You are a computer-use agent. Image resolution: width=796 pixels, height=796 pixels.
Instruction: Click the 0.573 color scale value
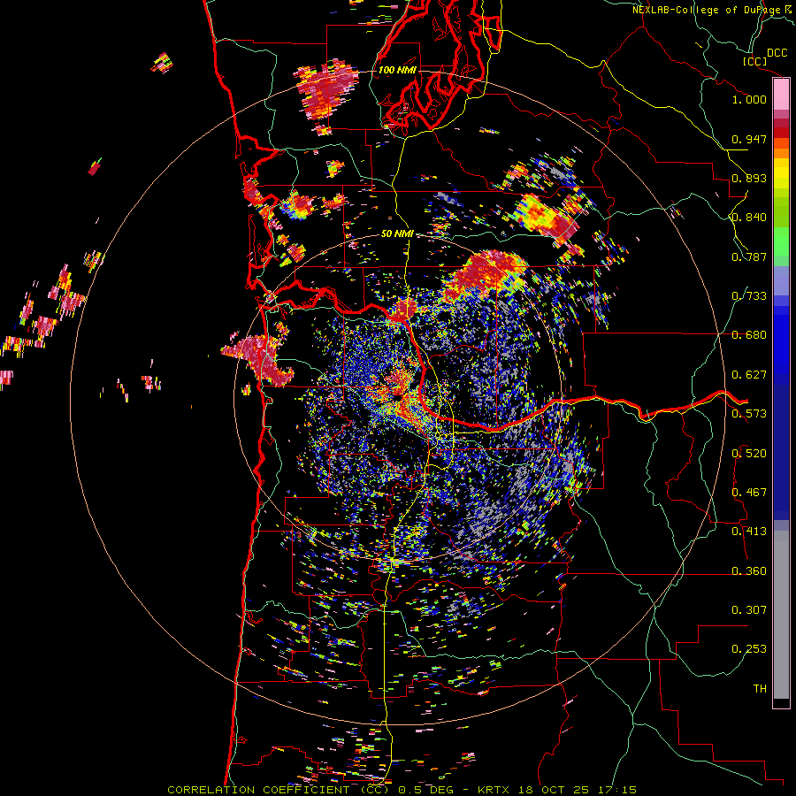(749, 414)
